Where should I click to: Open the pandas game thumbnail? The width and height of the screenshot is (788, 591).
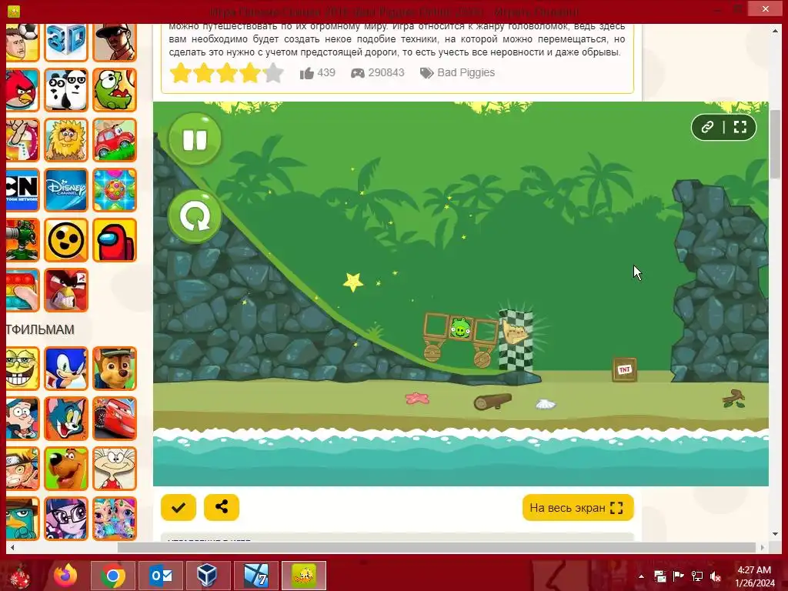point(66,90)
